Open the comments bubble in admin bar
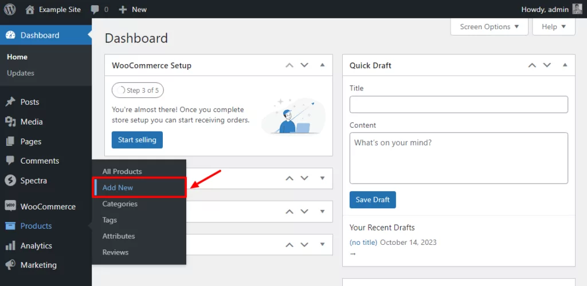The height and width of the screenshot is (286, 587). [x=95, y=10]
